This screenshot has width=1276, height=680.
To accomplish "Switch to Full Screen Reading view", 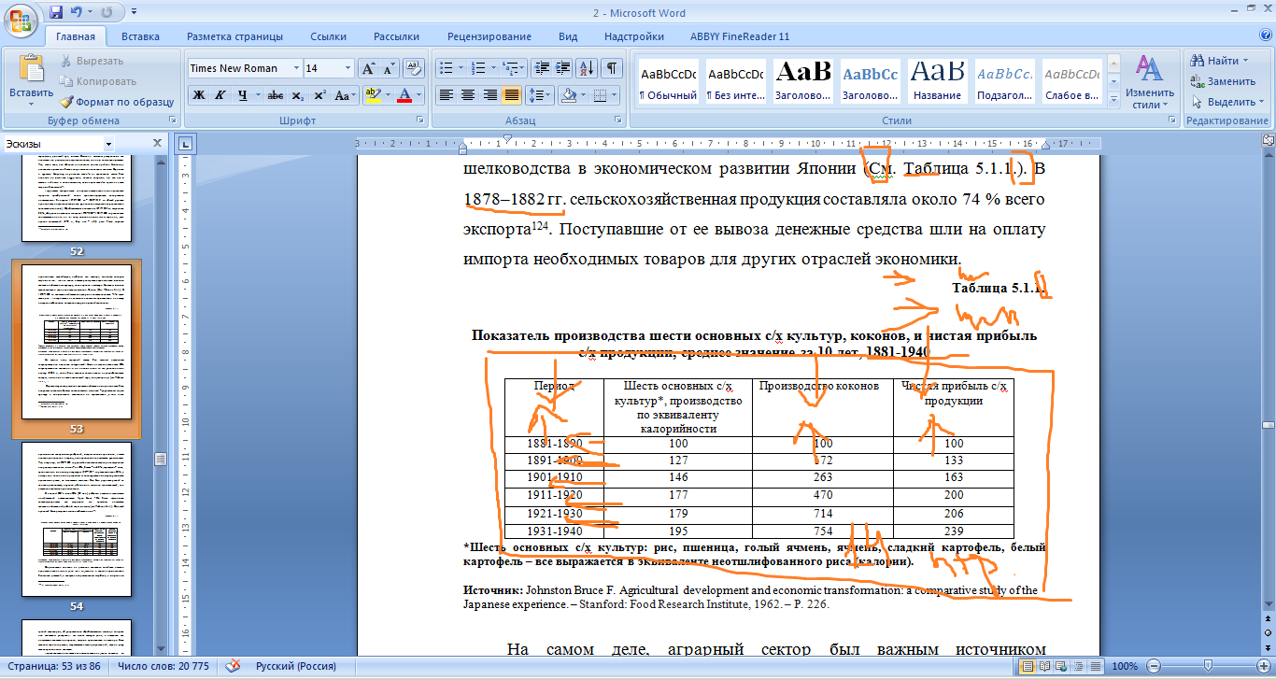I will coord(1045,666).
